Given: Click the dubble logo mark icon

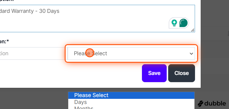Looking at the screenshot, I should coord(200,103).
